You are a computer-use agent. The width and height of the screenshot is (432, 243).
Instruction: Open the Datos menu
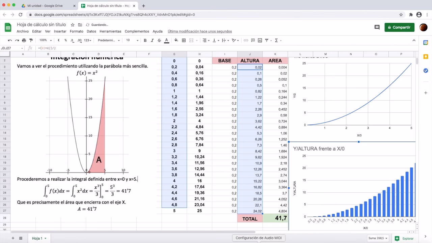(91, 31)
